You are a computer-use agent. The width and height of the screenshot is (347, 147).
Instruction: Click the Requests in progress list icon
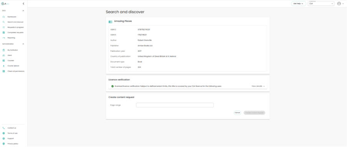3,27
